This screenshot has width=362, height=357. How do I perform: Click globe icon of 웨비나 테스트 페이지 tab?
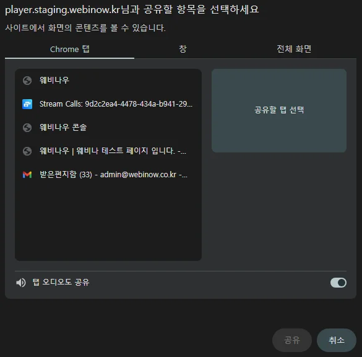tap(27, 151)
